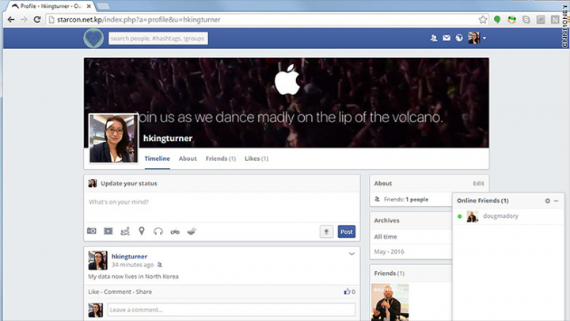
Task: Open friend requests icon in the header
Action: tap(434, 38)
